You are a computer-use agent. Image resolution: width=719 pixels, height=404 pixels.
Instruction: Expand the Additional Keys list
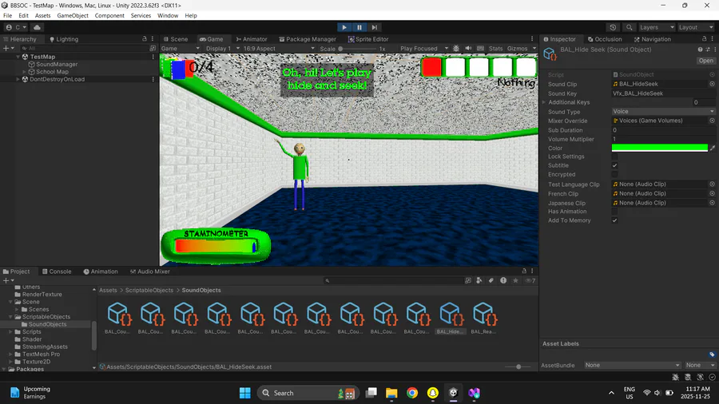click(544, 102)
